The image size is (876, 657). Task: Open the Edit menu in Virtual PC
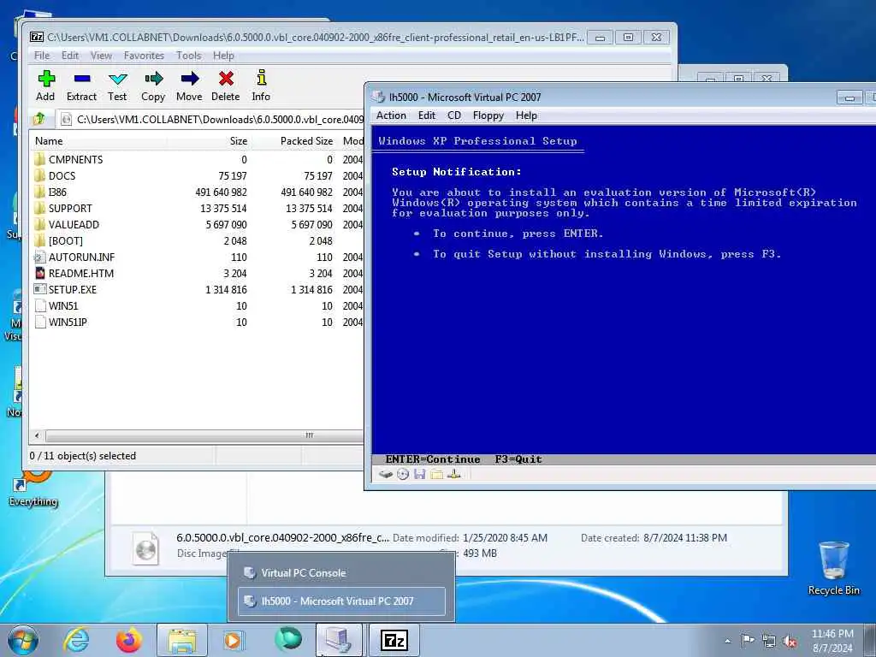[x=427, y=115]
